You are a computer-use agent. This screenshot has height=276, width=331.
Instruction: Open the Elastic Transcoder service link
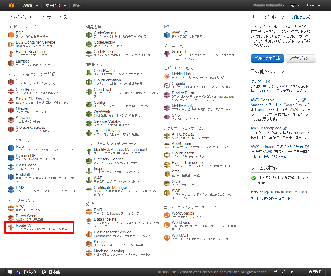tap(188, 163)
